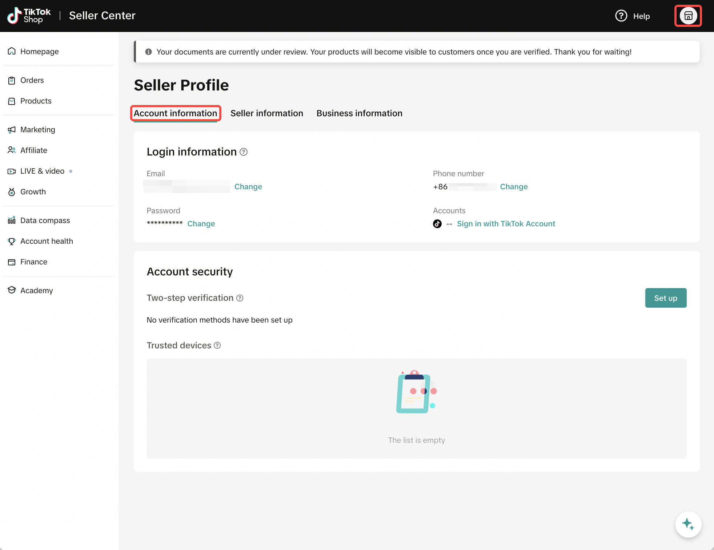Click the Two-step verification info icon
Image resolution: width=714 pixels, height=550 pixels.
click(240, 298)
